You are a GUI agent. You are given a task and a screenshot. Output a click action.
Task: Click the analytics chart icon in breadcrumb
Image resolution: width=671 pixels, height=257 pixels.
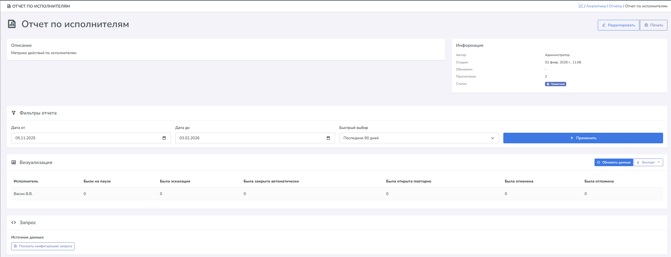581,6
